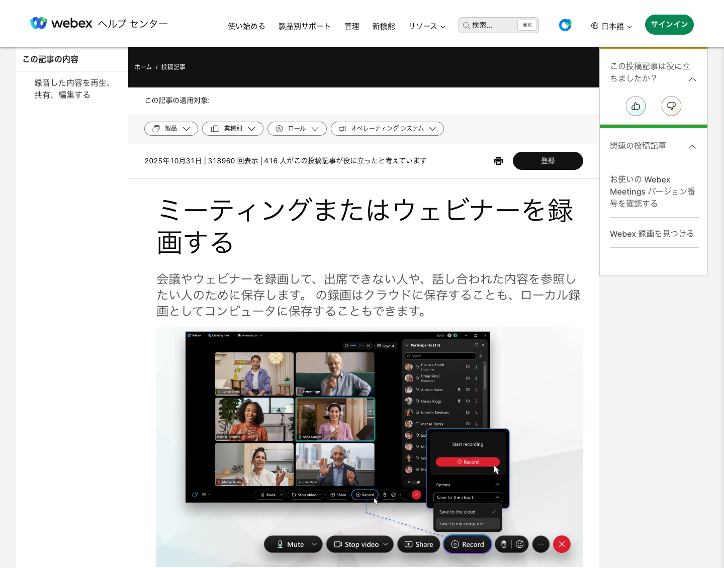
Task: Open the 新機能 menu item
Action: click(384, 26)
